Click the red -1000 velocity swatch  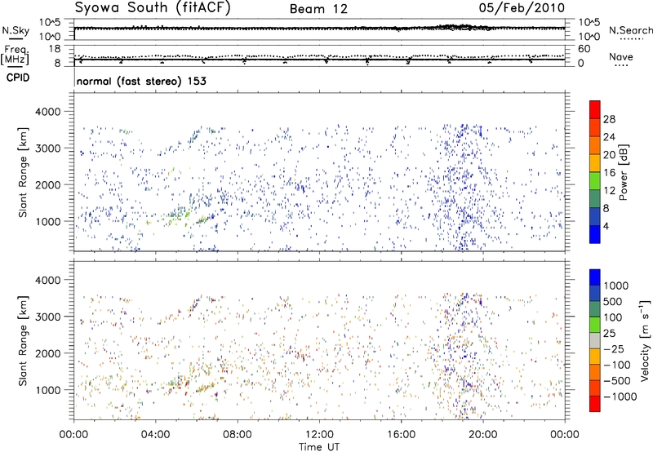(595, 404)
